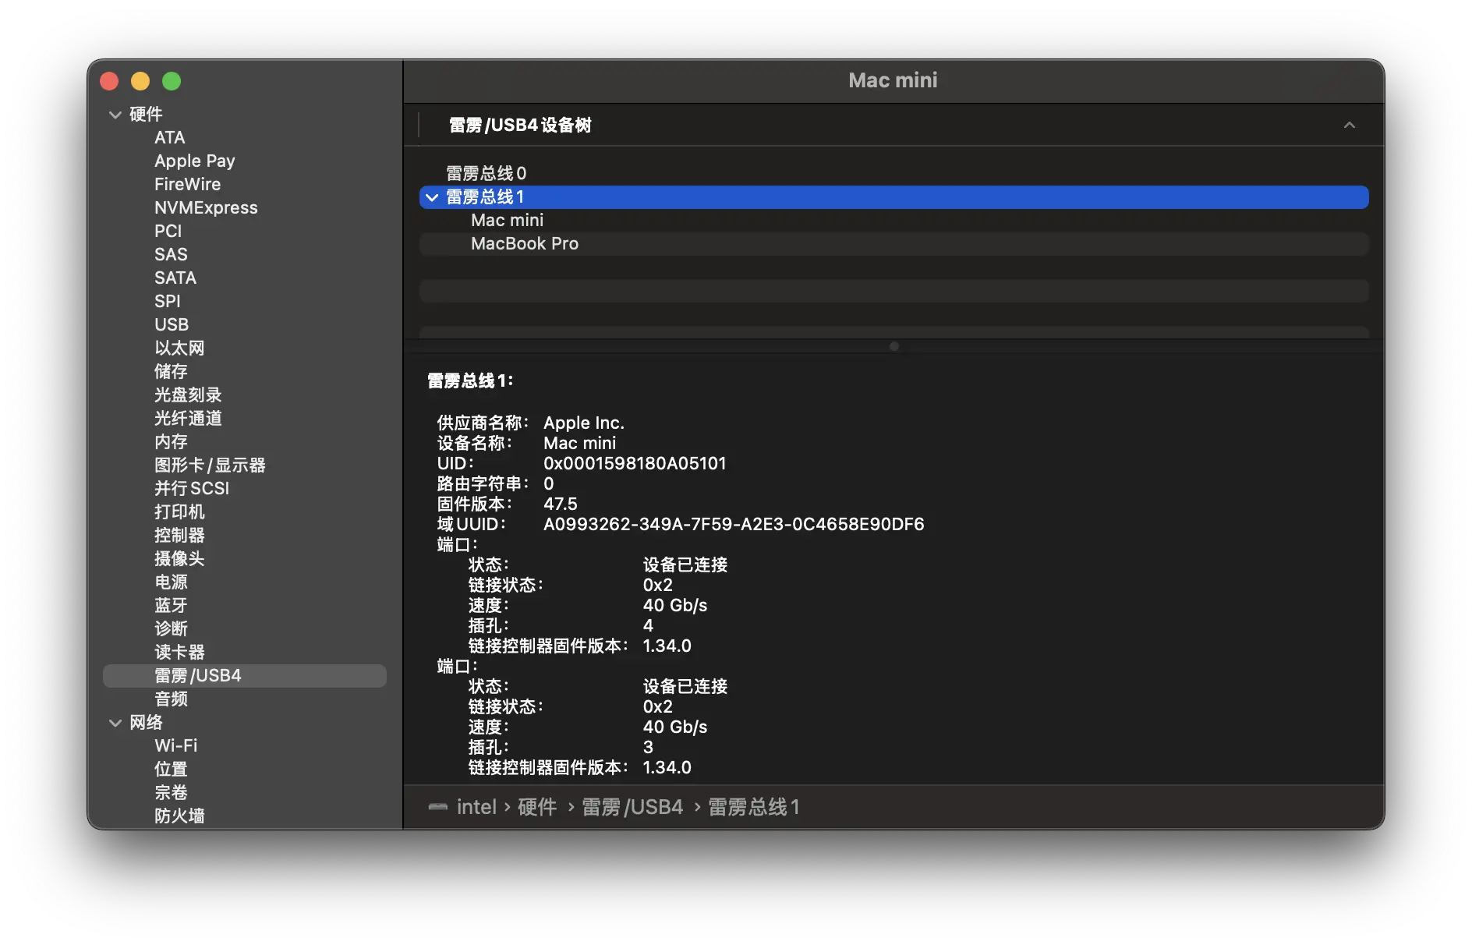
Task: Click the splitter handle between tree and details
Action: click(894, 347)
